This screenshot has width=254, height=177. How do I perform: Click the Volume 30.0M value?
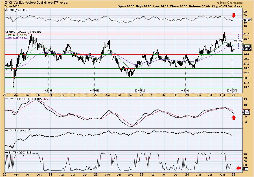tap(200, 6)
